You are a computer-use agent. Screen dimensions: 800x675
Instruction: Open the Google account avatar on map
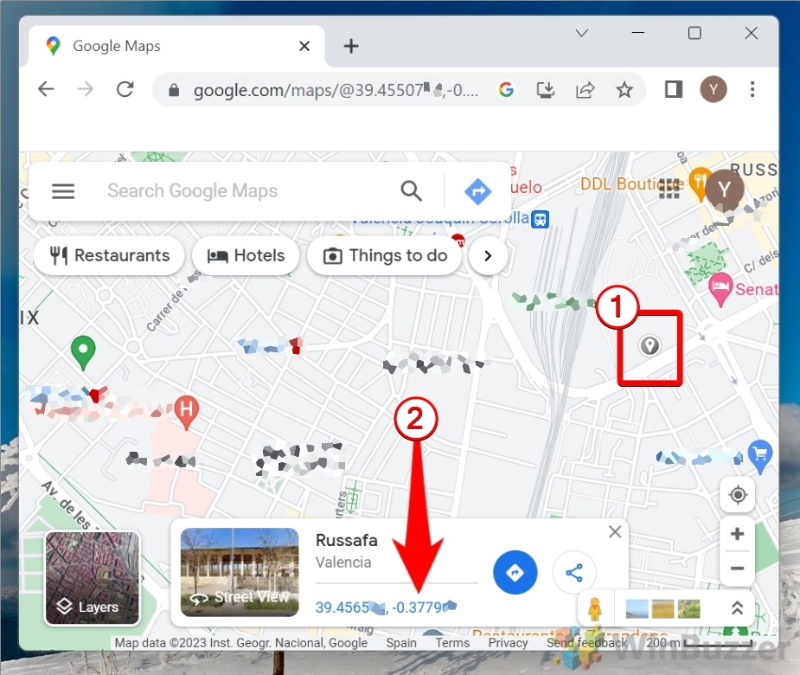pos(724,190)
